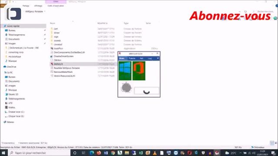Open Téléchargements under quick access
The width and height of the screenshot is (278, 156).
click(17, 35)
